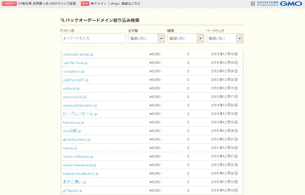Viewport: 305px width, 195px height.
Task: Open the 新ドメイン .shop registration link
Action: click(115, 3)
